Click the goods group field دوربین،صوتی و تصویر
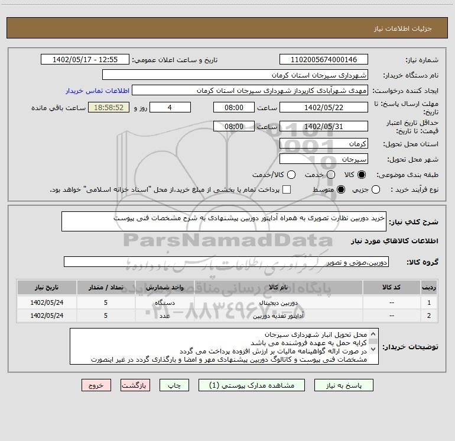Screen dimensions: 455x441 tap(226, 262)
